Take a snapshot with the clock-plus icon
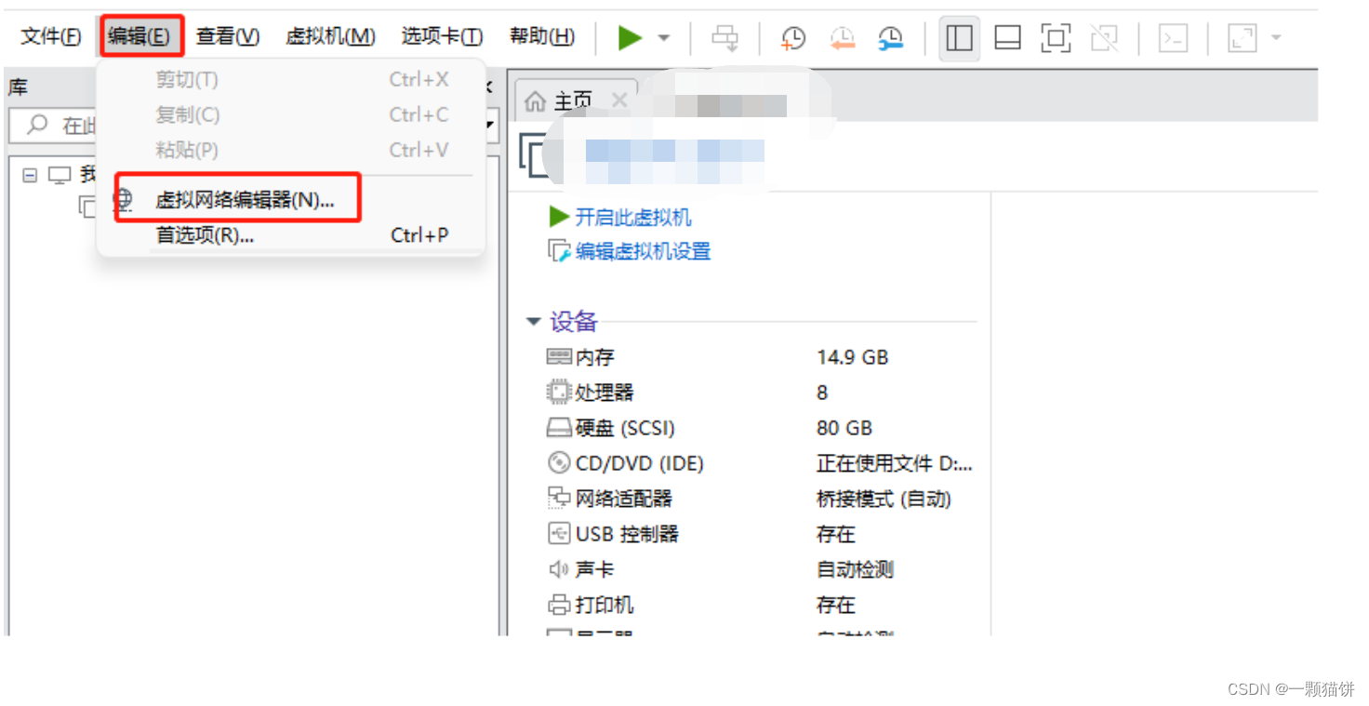Image resolution: width=1369 pixels, height=706 pixels. (793, 38)
